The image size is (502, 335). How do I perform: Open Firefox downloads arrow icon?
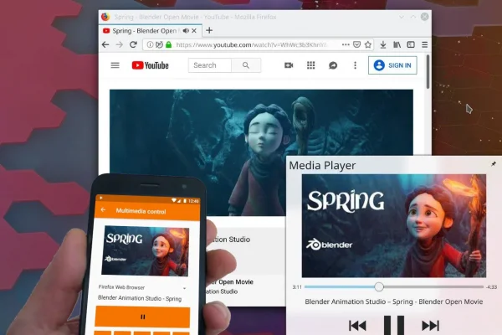tap(383, 44)
